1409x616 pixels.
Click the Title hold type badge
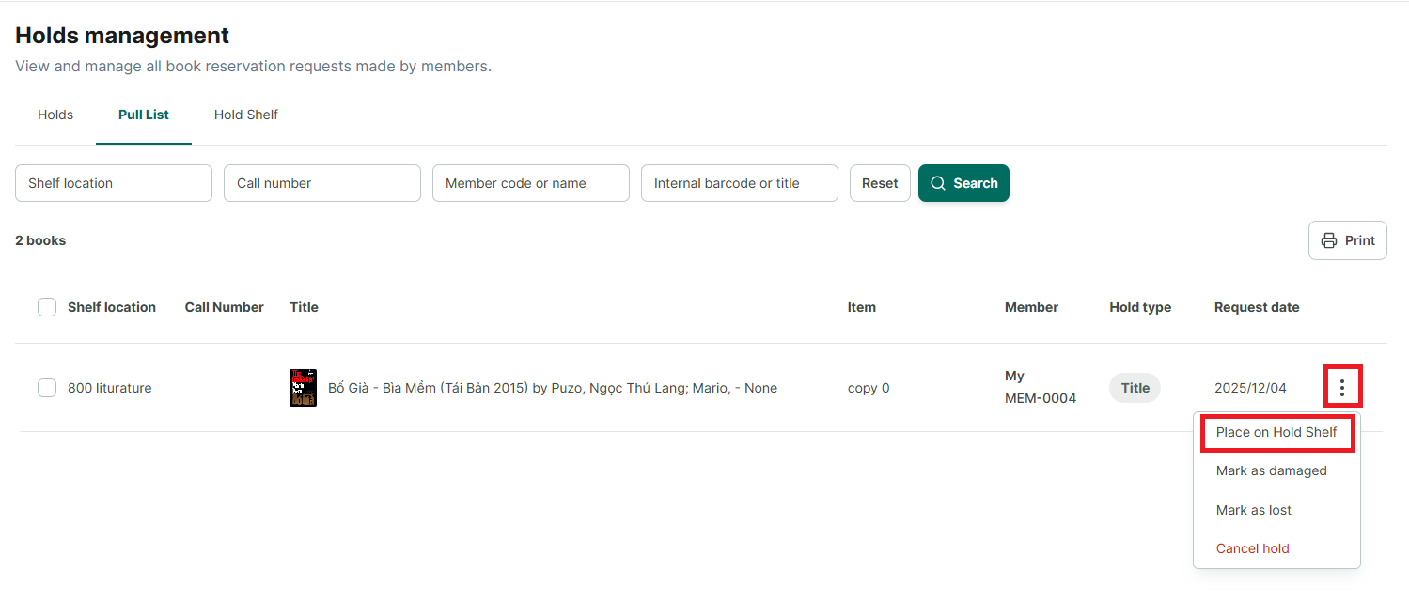click(1135, 388)
